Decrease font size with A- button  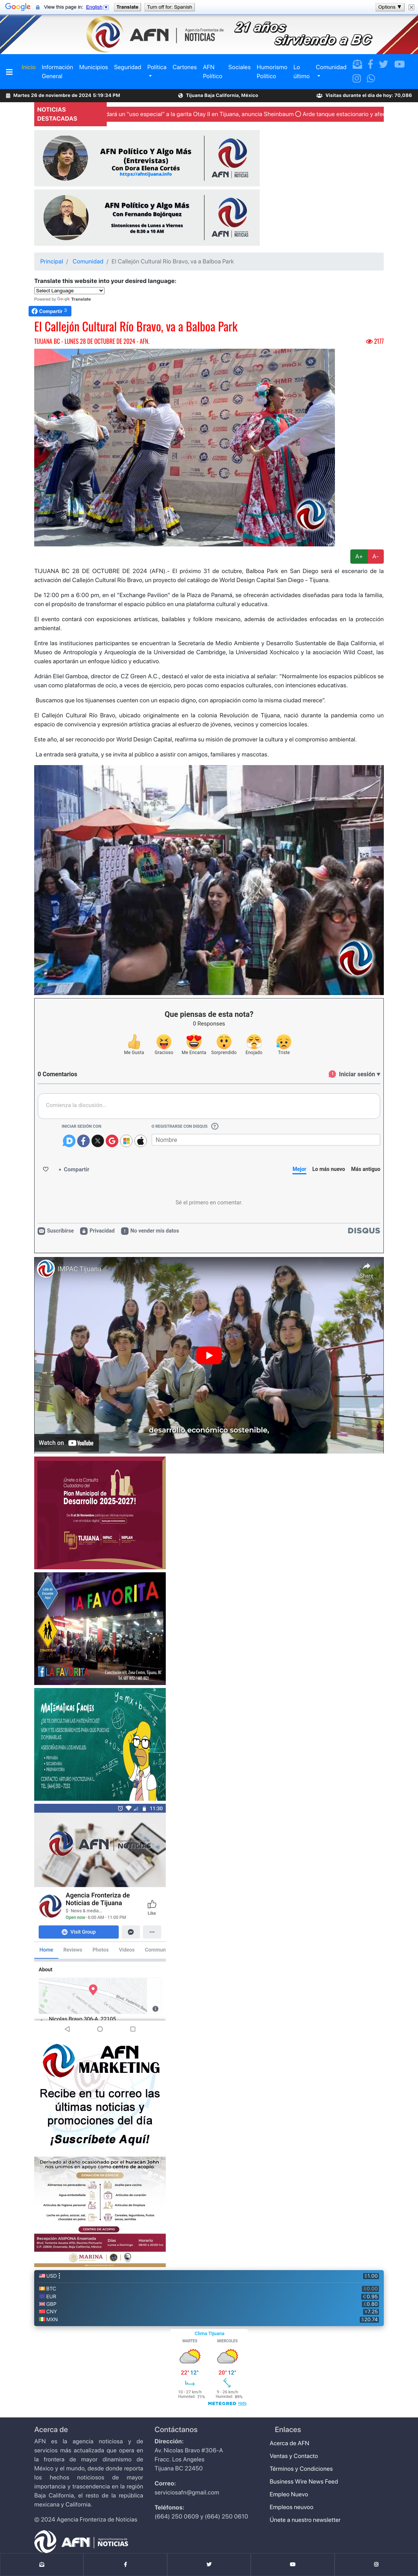pyautogui.click(x=375, y=556)
